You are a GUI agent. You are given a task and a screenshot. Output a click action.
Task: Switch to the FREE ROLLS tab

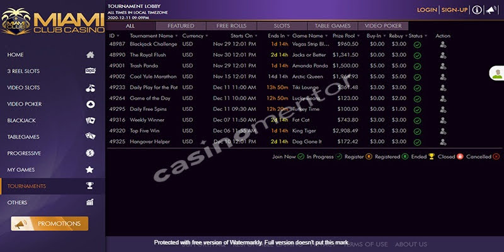point(231,26)
